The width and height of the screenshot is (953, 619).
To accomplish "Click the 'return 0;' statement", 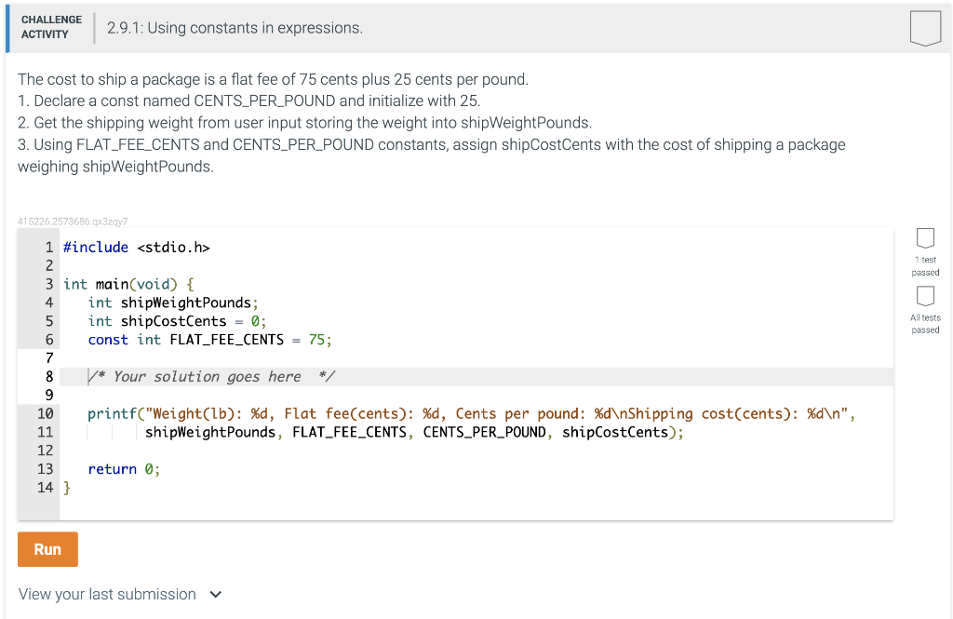I will coord(124,469).
